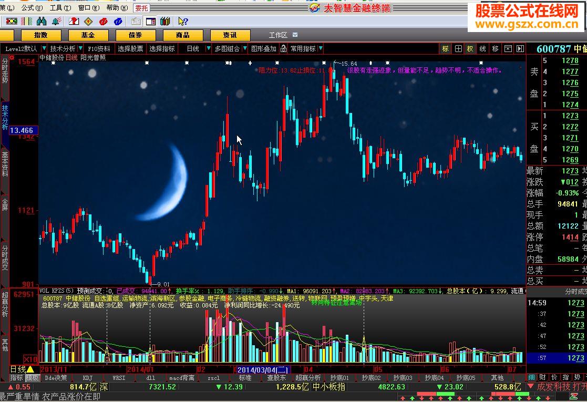Click the books formula library icon
This screenshot has height=402, width=587.
[165, 22]
